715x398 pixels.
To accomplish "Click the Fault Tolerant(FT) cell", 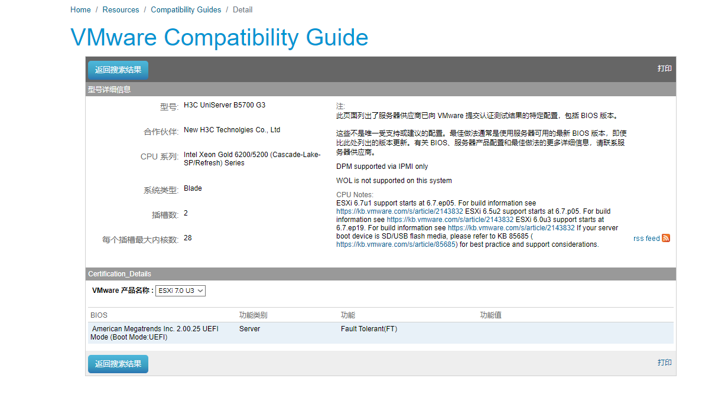I will pos(369,329).
